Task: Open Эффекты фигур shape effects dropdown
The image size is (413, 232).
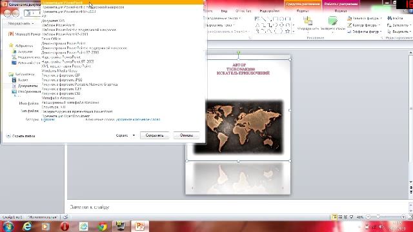Action: (365, 32)
